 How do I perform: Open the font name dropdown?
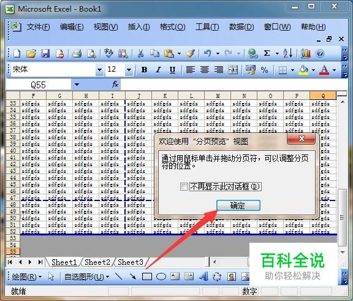point(99,70)
